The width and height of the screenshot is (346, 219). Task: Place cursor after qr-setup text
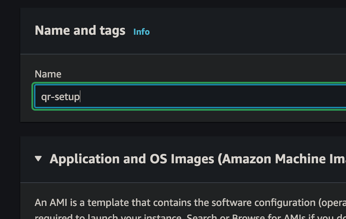point(80,97)
